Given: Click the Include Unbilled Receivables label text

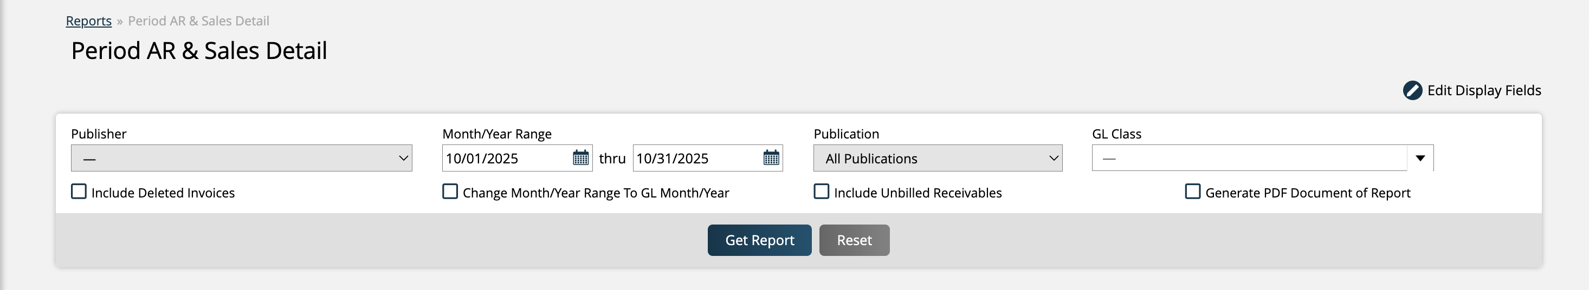Looking at the screenshot, I should point(918,193).
